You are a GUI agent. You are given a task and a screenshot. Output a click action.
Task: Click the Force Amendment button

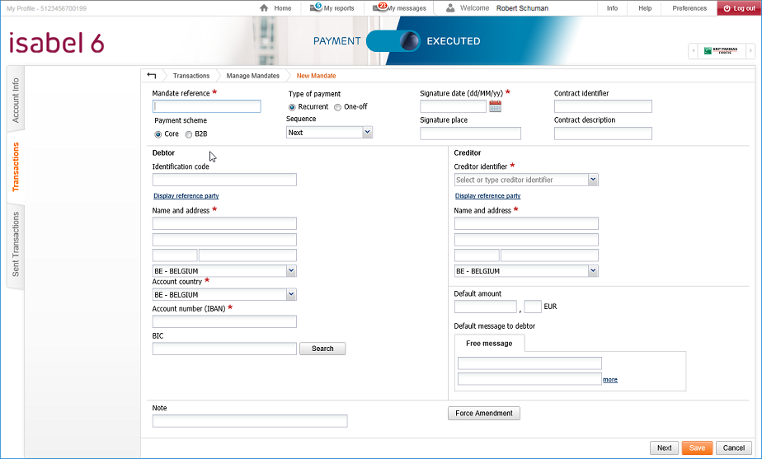tap(483, 413)
